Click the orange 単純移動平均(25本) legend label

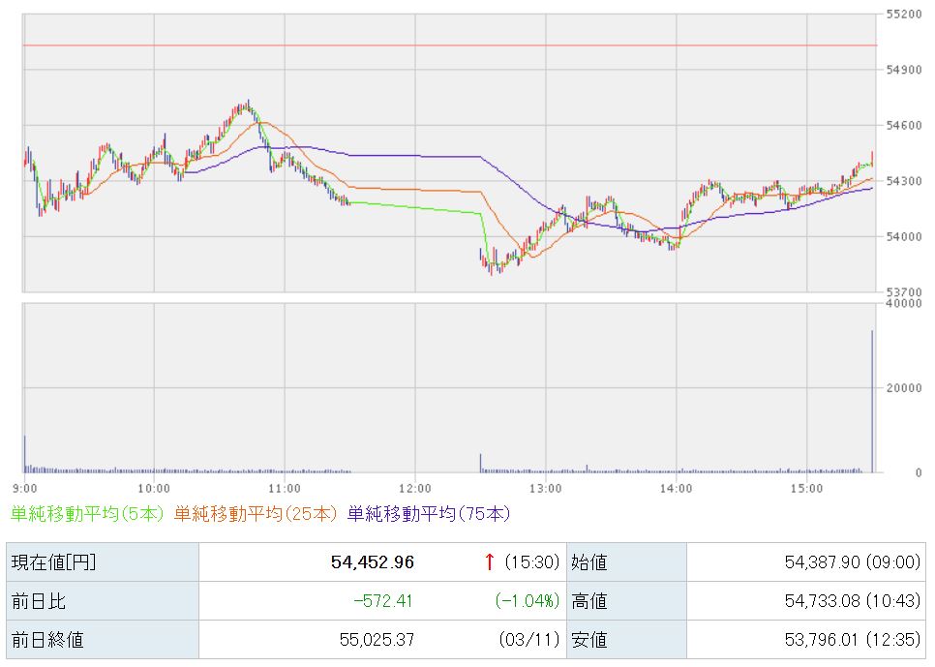(x=256, y=514)
